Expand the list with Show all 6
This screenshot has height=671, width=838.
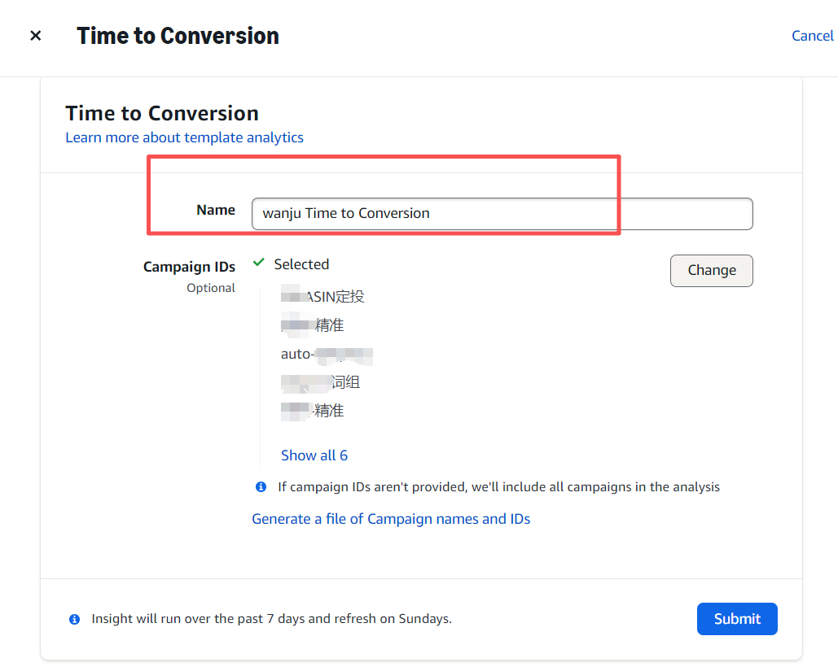click(x=314, y=455)
